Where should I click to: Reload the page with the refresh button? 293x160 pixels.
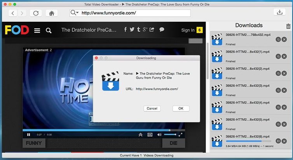(x=36, y=13)
